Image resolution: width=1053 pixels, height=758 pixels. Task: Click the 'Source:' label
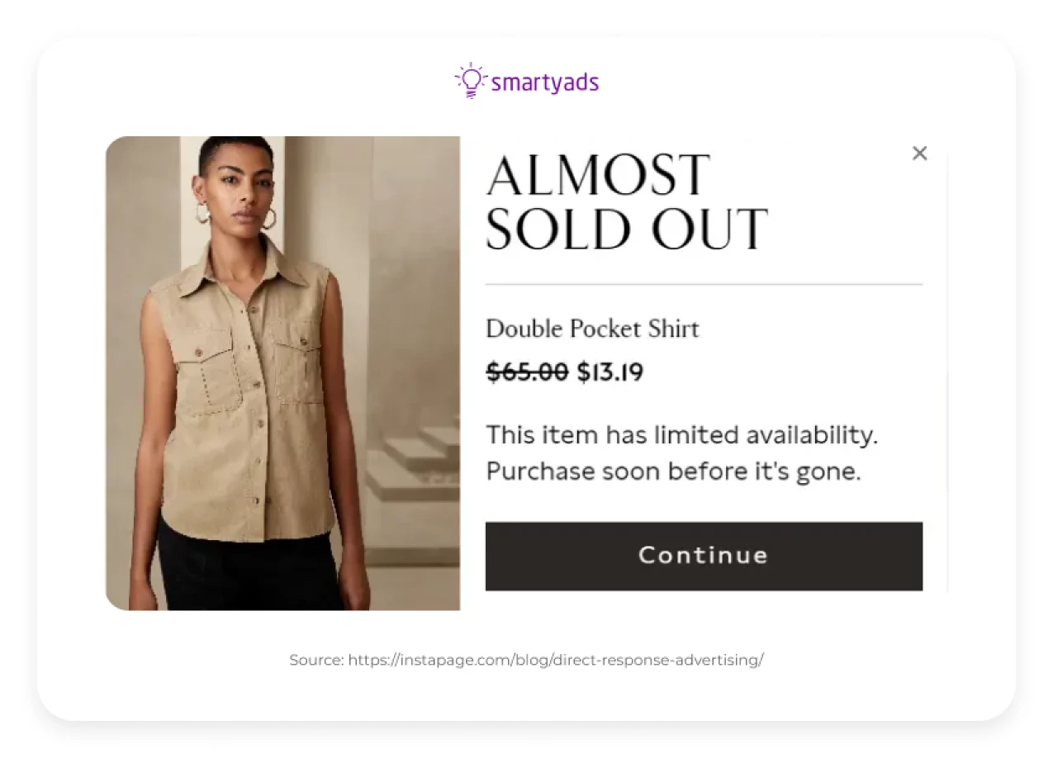tap(316, 660)
